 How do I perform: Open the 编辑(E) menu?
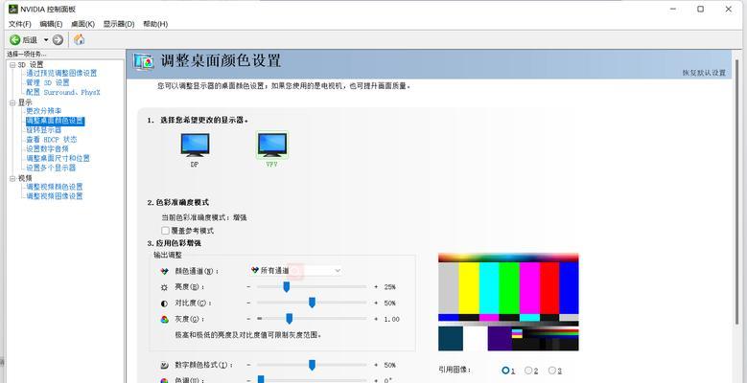coord(51,24)
